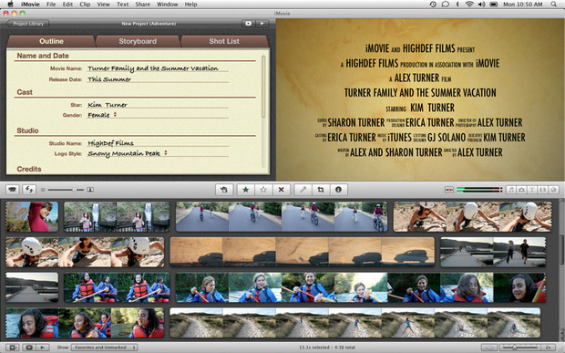
Task: Edit the Movie Name field
Action: (x=158, y=68)
